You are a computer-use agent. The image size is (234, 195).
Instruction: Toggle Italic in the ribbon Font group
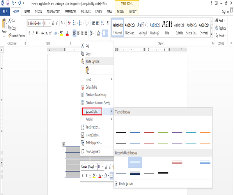[33, 33]
